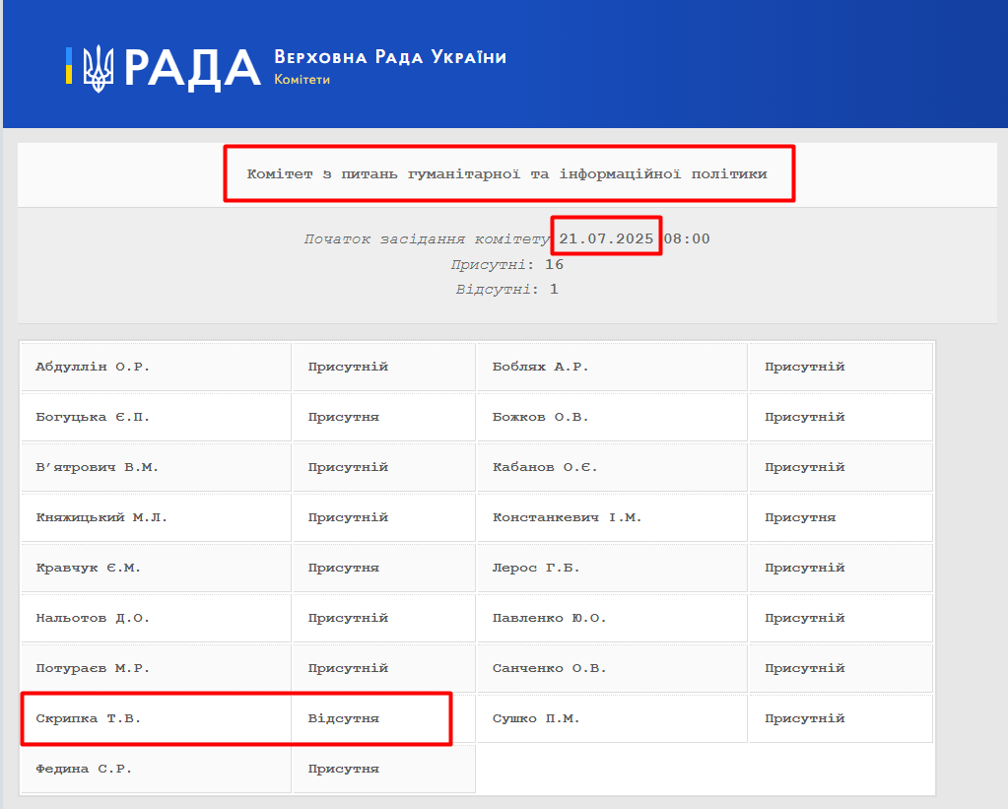The image size is (1008, 809).
Task: Select the name Скрипка Т.В.
Action: coord(88,717)
